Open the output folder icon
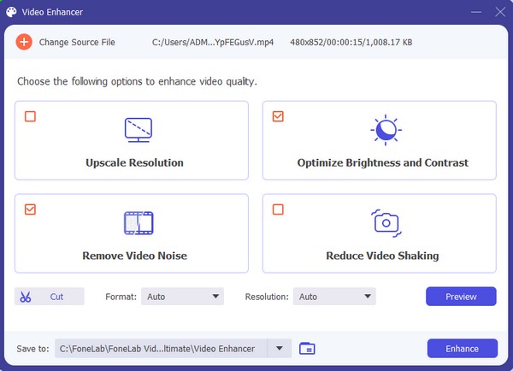 pyautogui.click(x=307, y=349)
